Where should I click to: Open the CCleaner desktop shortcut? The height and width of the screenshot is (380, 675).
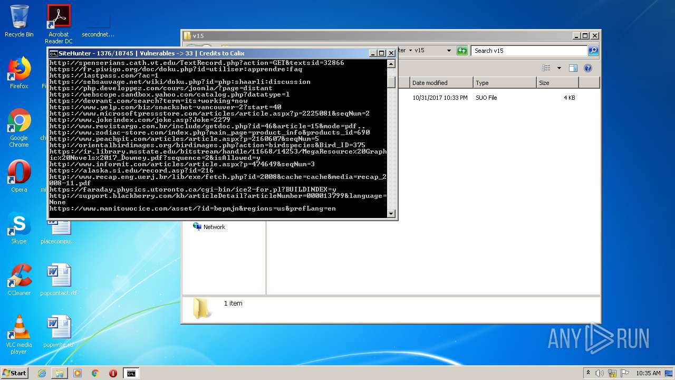point(19,280)
